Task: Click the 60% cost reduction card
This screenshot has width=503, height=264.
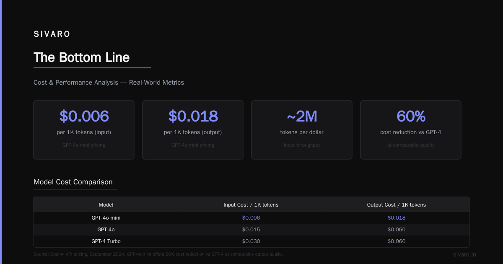Action: coord(411,130)
